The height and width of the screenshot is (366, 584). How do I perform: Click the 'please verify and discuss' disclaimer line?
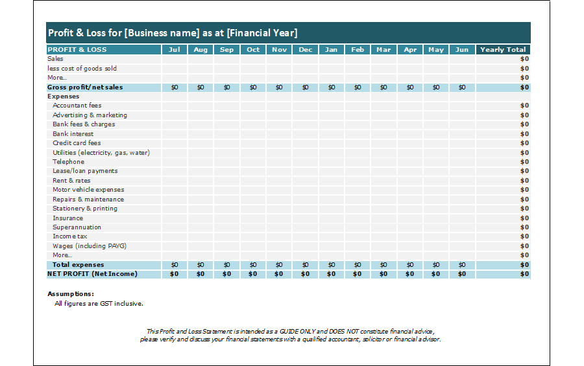291,339
